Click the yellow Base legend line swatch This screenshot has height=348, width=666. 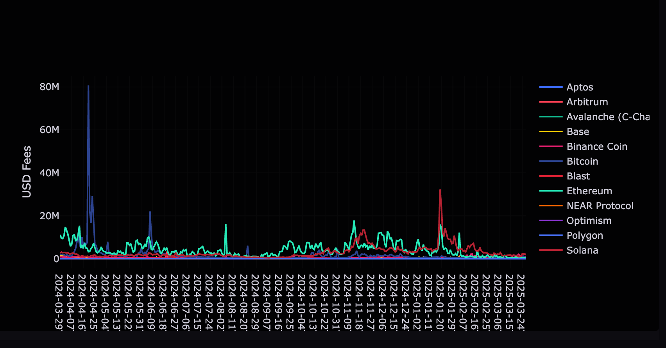(x=551, y=132)
